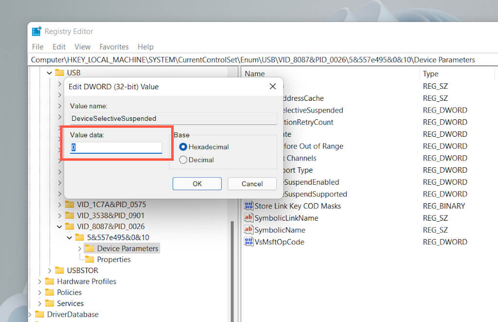
Task: Click the REG_BINARY type cell
Action: pyautogui.click(x=444, y=206)
